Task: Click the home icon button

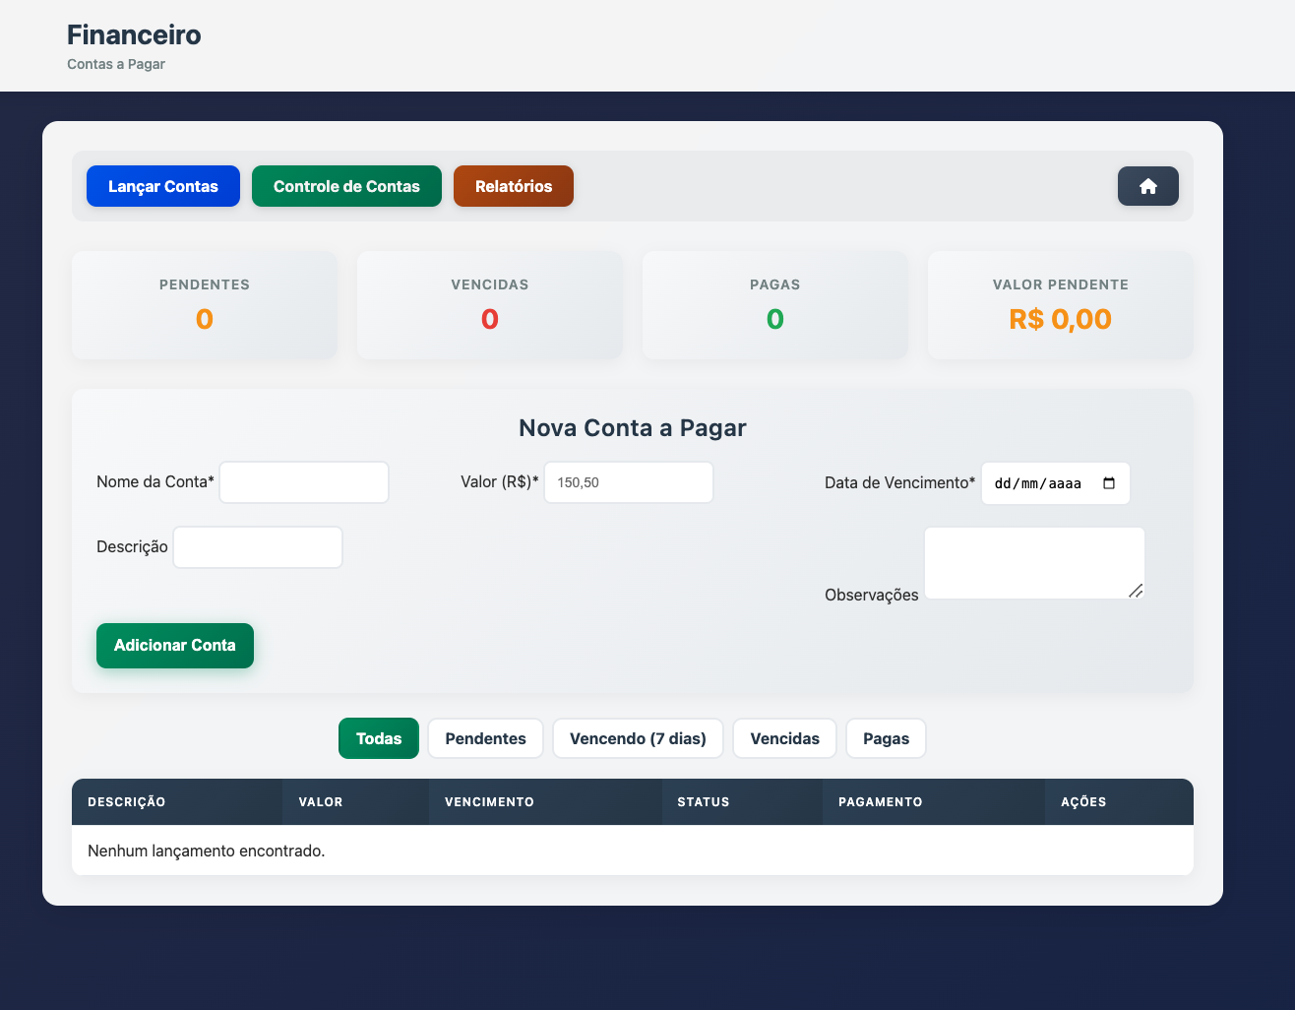Action: click(x=1147, y=186)
